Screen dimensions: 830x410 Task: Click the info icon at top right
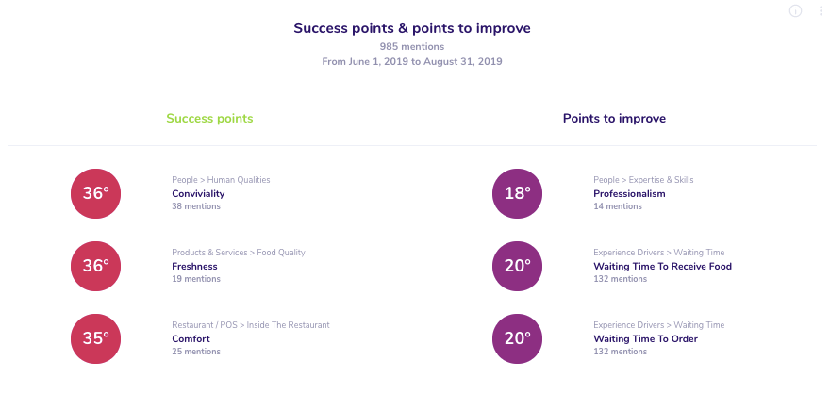tap(795, 10)
